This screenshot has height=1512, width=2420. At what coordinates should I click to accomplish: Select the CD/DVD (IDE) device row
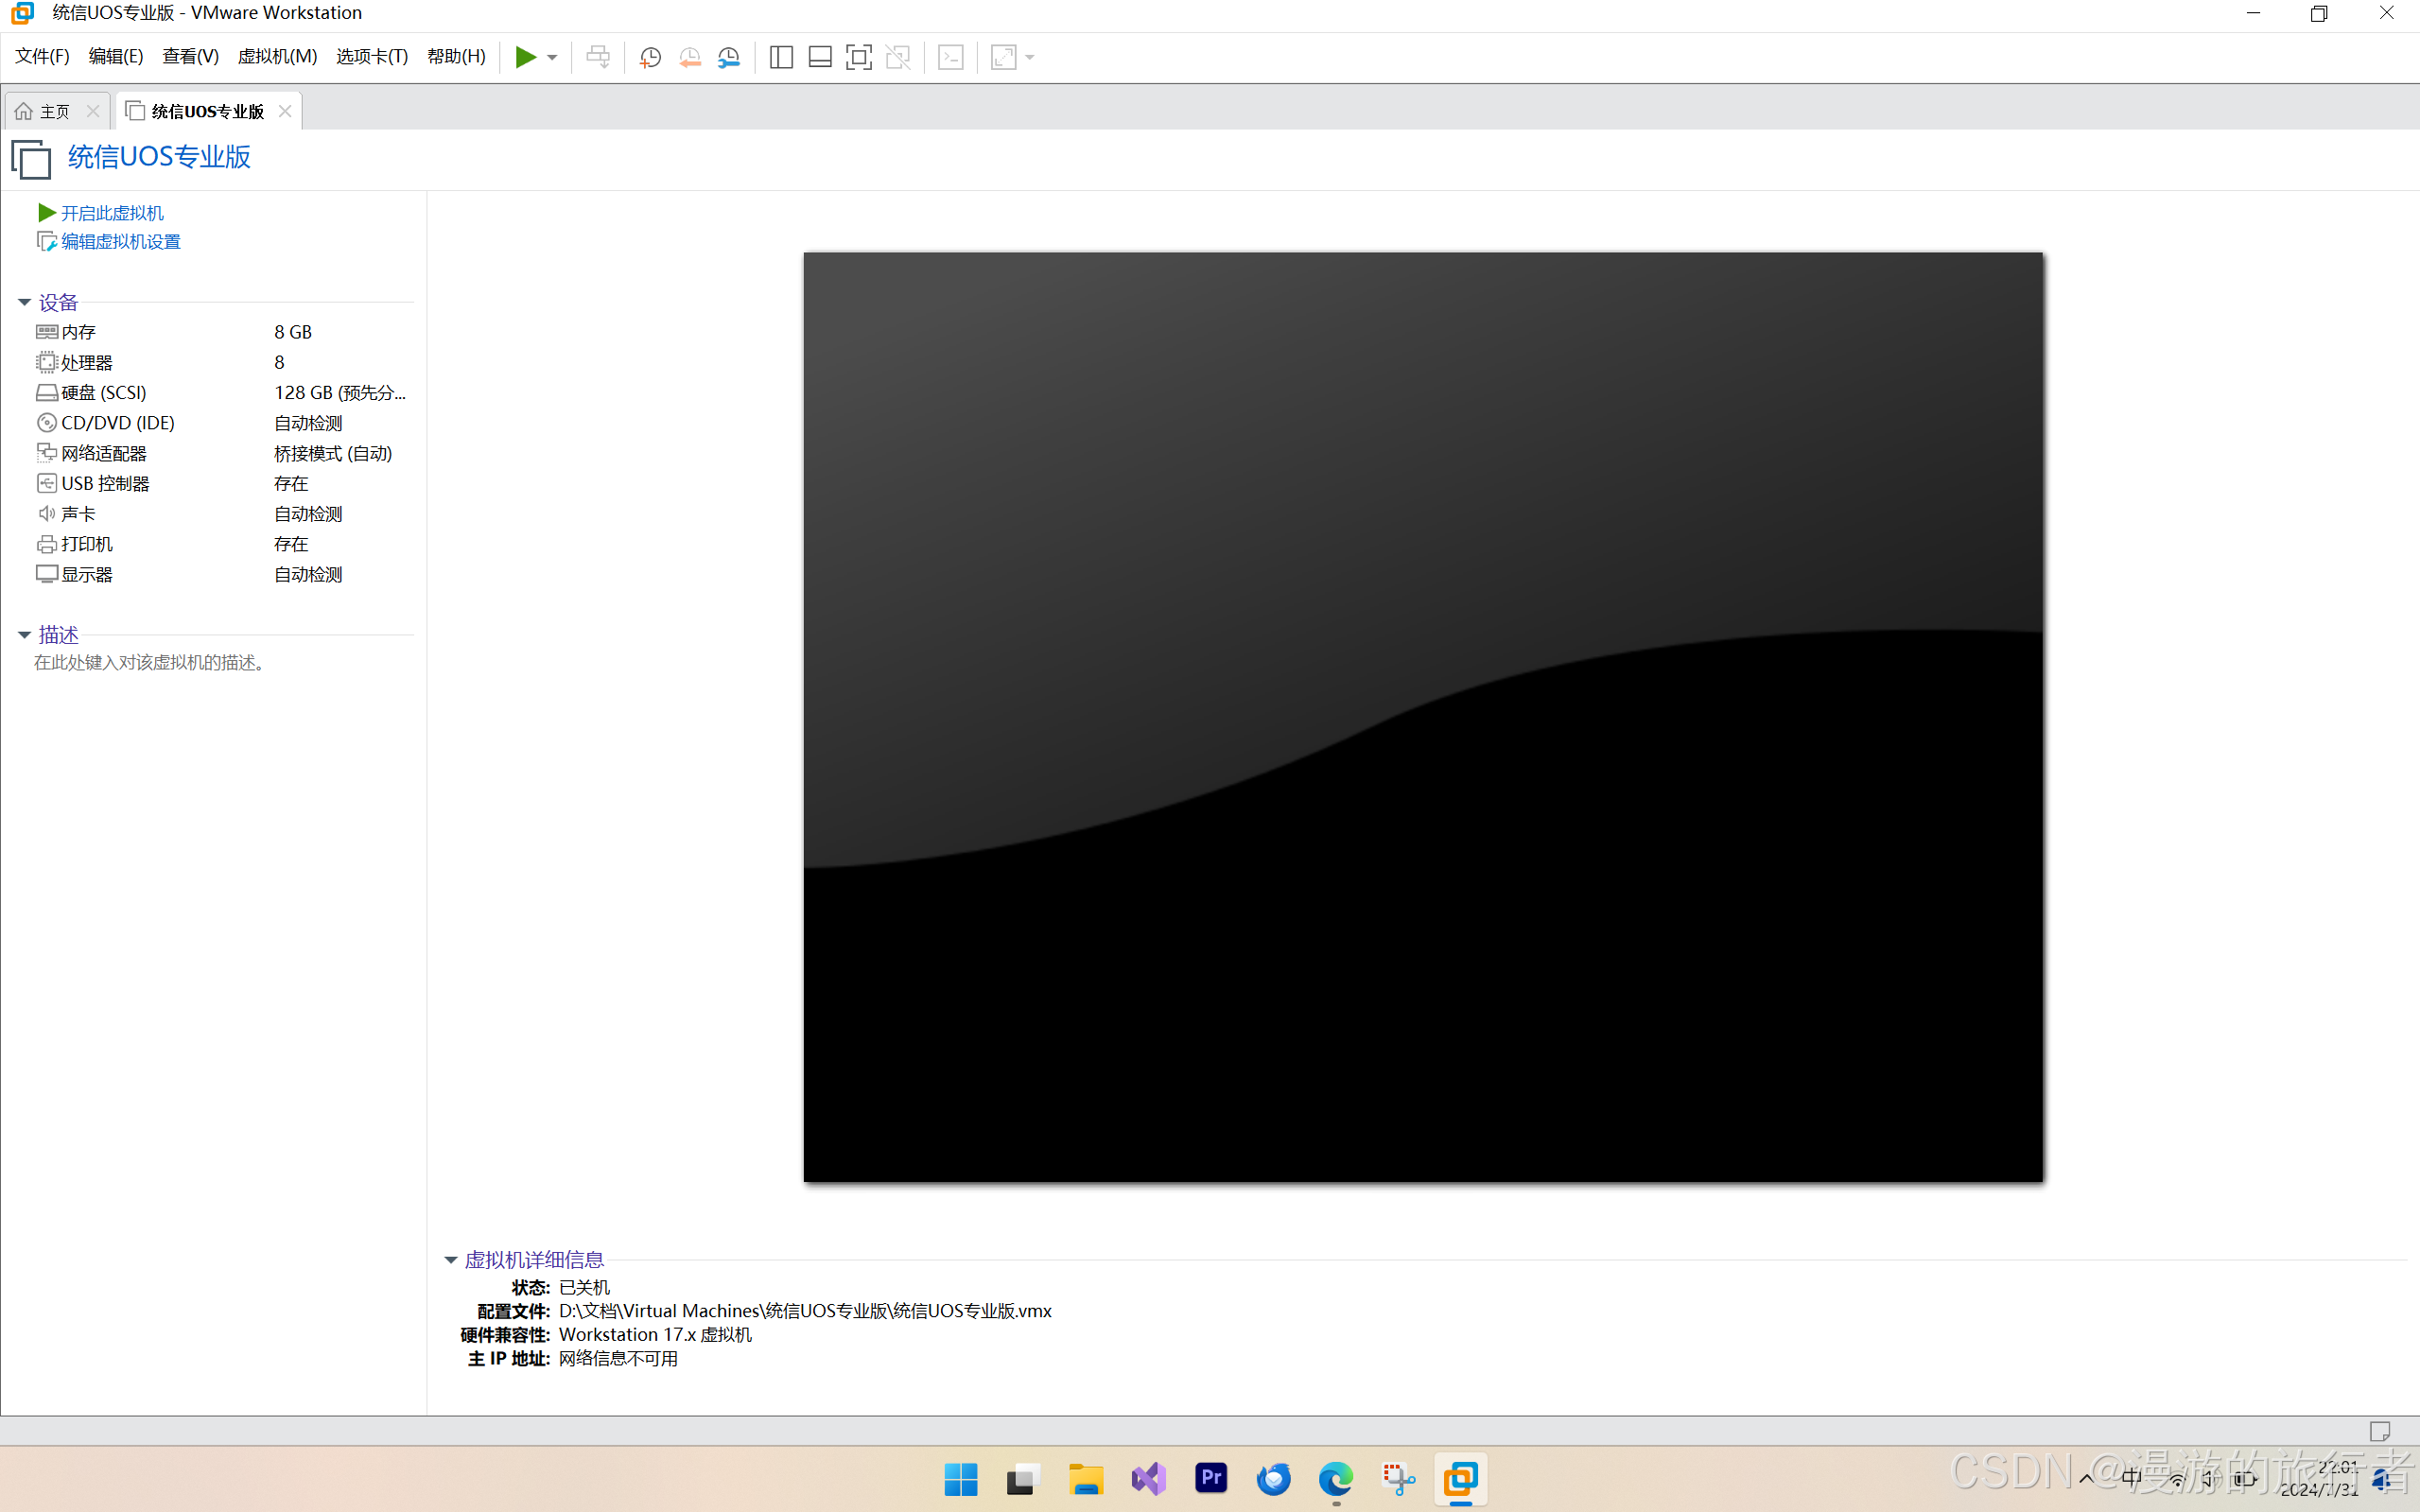tap(224, 423)
